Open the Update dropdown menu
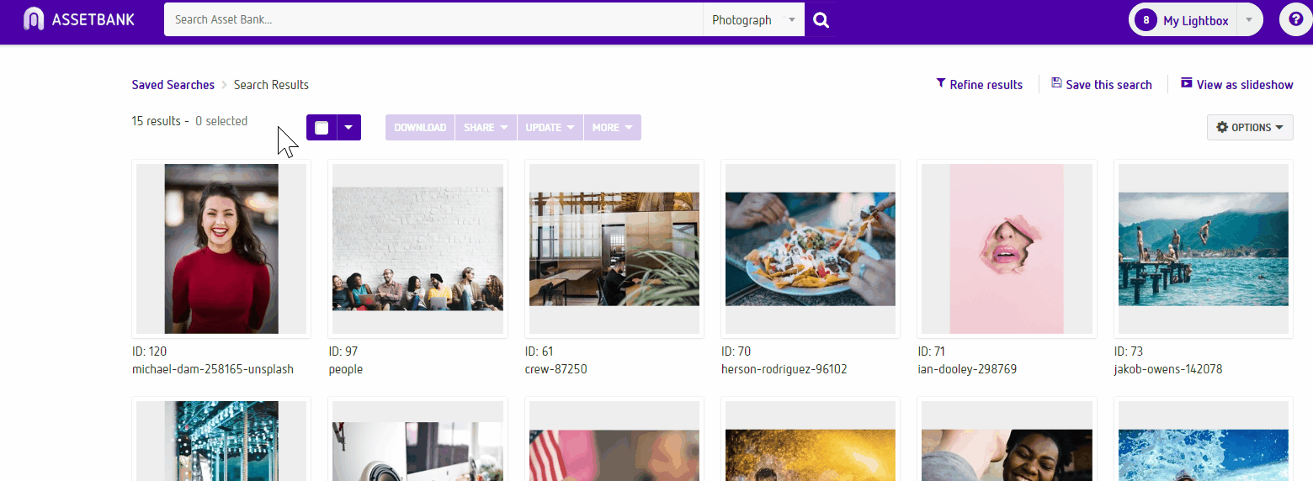This screenshot has height=481, width=1313. [550, 128]
